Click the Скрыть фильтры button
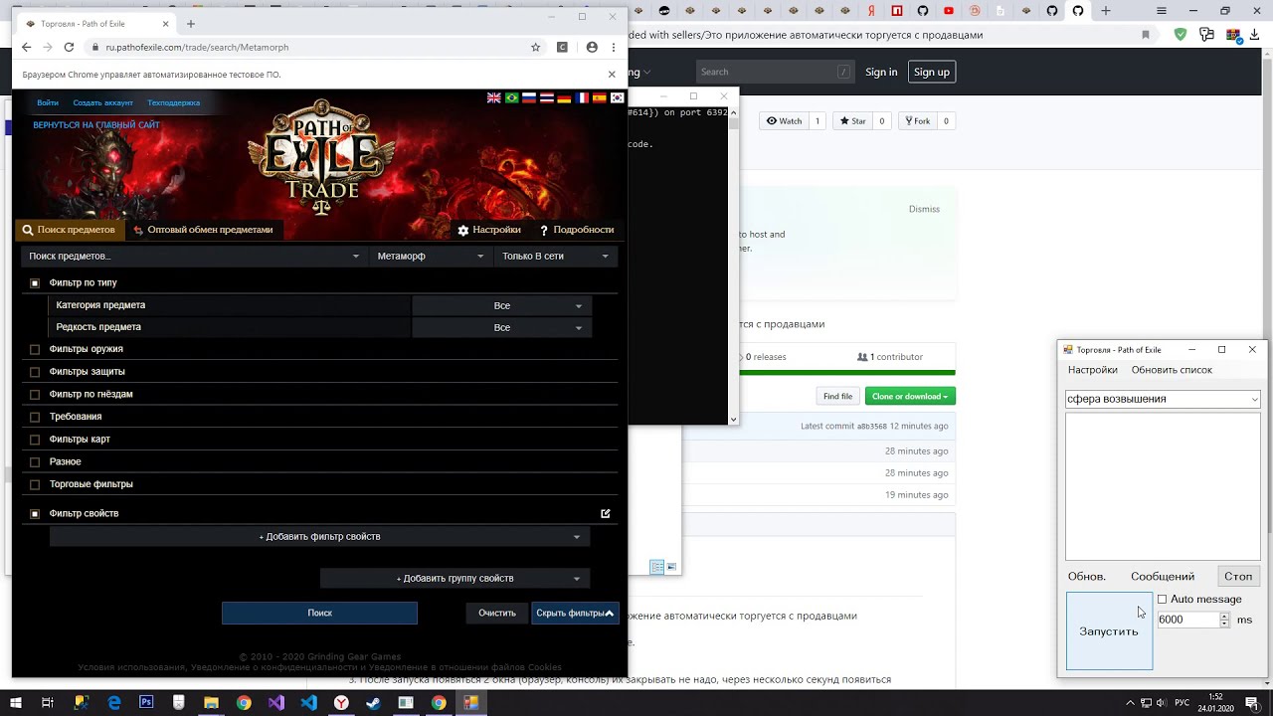This screenshot has width=1273, height=716. tap(575, 614)
